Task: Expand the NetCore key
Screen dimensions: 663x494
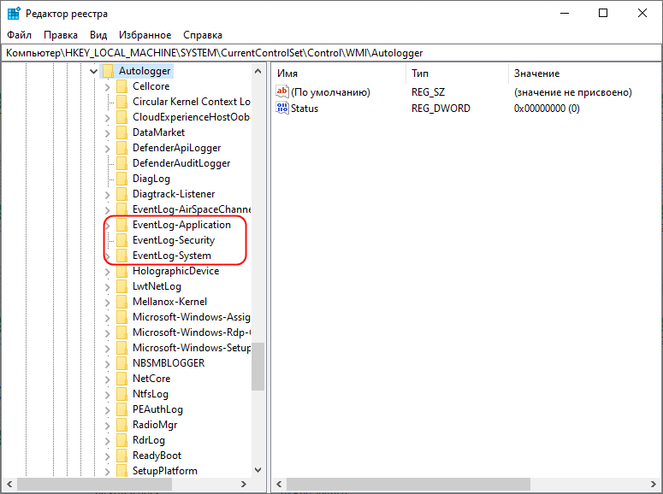Action: point(108,379)
